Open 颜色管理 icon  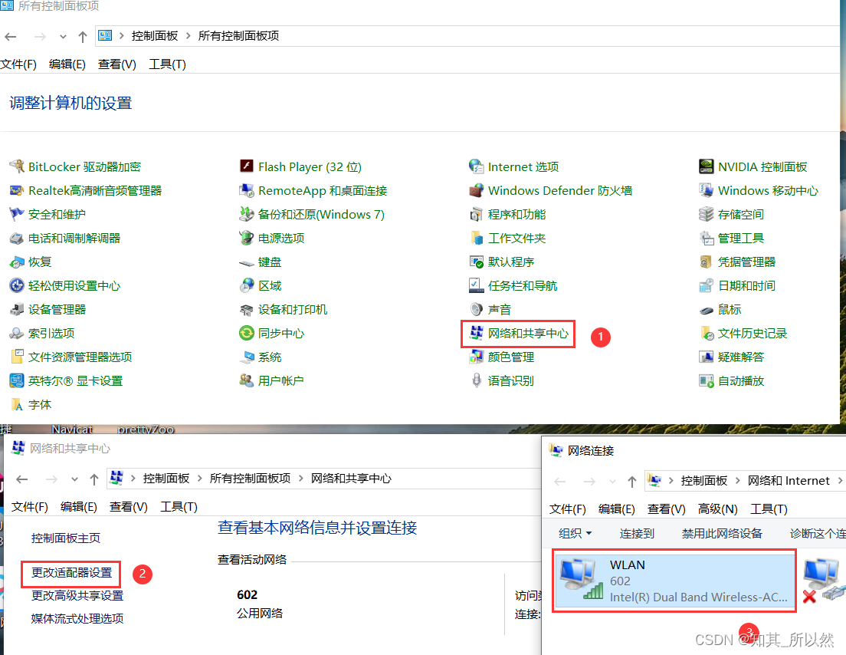[x=477, y=357]
